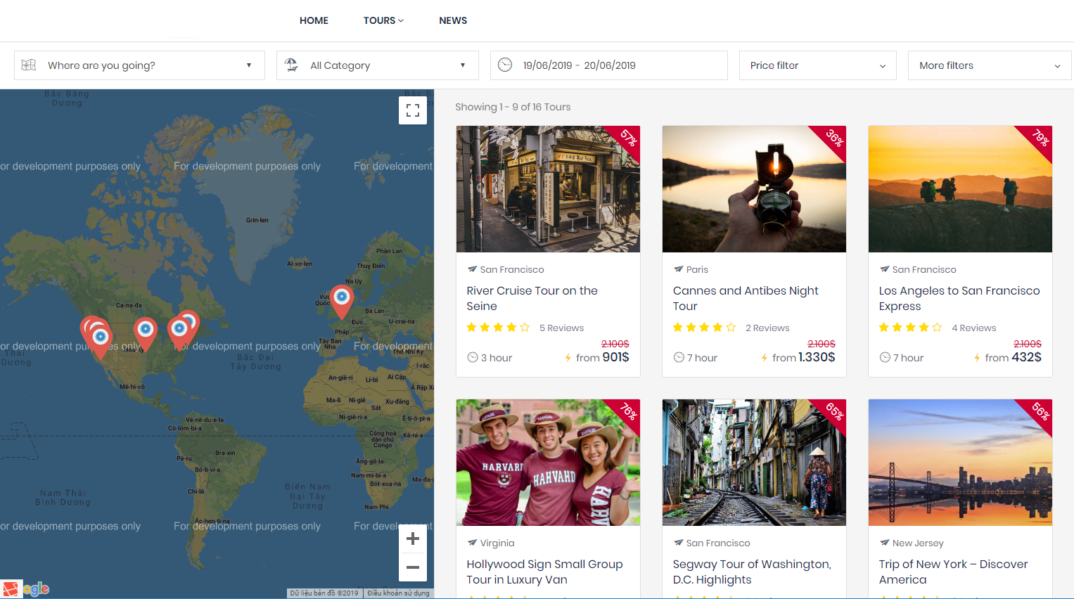The image size is (1074, 599).
Task: Open 'Cannes and Antibes Night Tour' link
Action: (746, 298)
